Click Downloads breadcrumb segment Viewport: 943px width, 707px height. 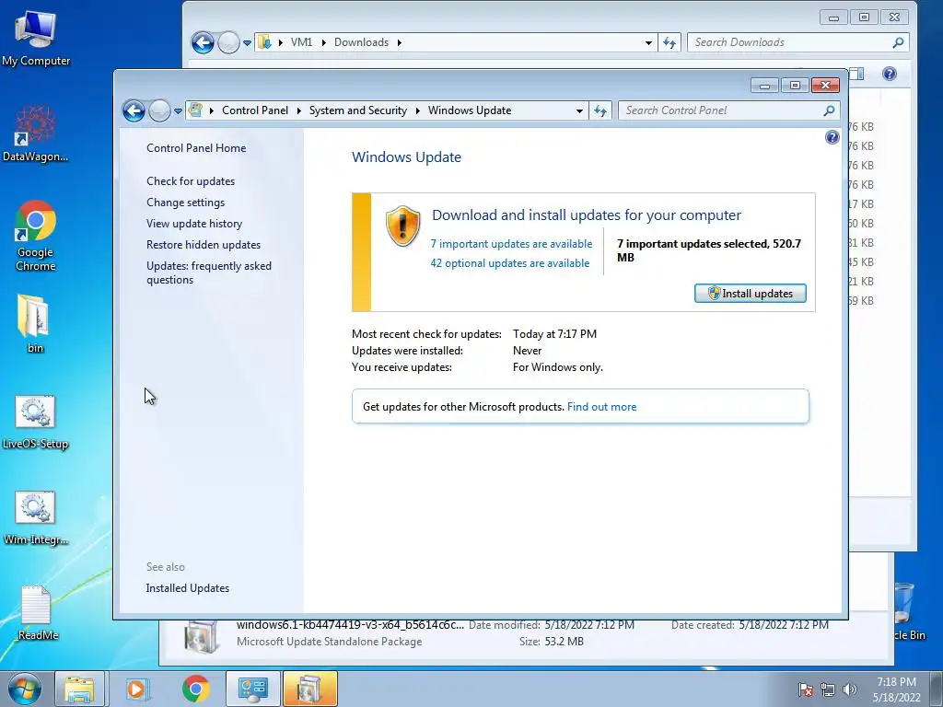pyautogui.click(x=361, y=42)
